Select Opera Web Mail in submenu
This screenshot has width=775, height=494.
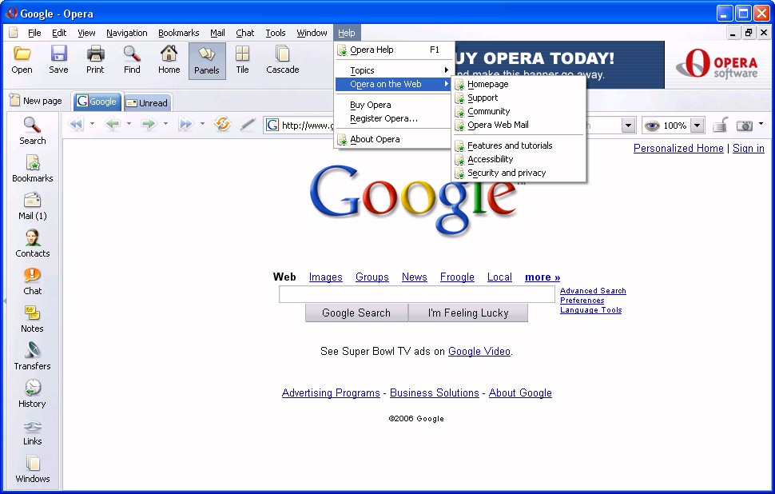tap(519, 125)
